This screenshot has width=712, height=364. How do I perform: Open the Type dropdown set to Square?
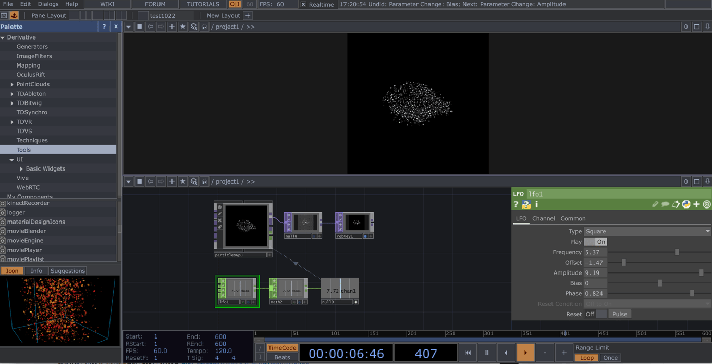[x=647, y=231]
